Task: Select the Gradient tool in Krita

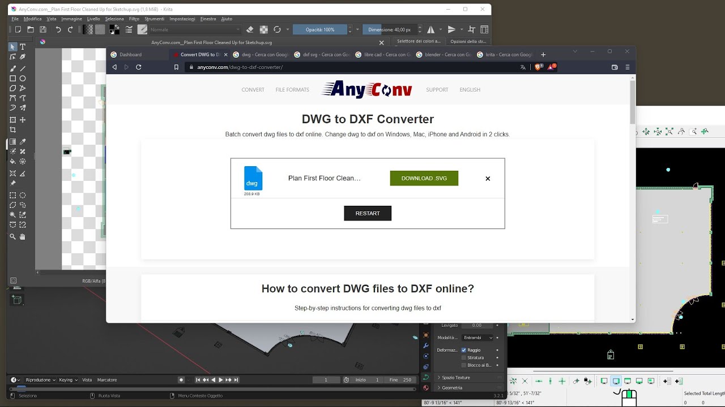Action: pyautogui.click(x=13, y=142)
